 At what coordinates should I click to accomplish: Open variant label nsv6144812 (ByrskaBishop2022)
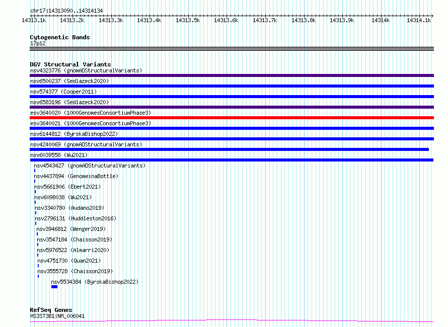pos(74,134)
